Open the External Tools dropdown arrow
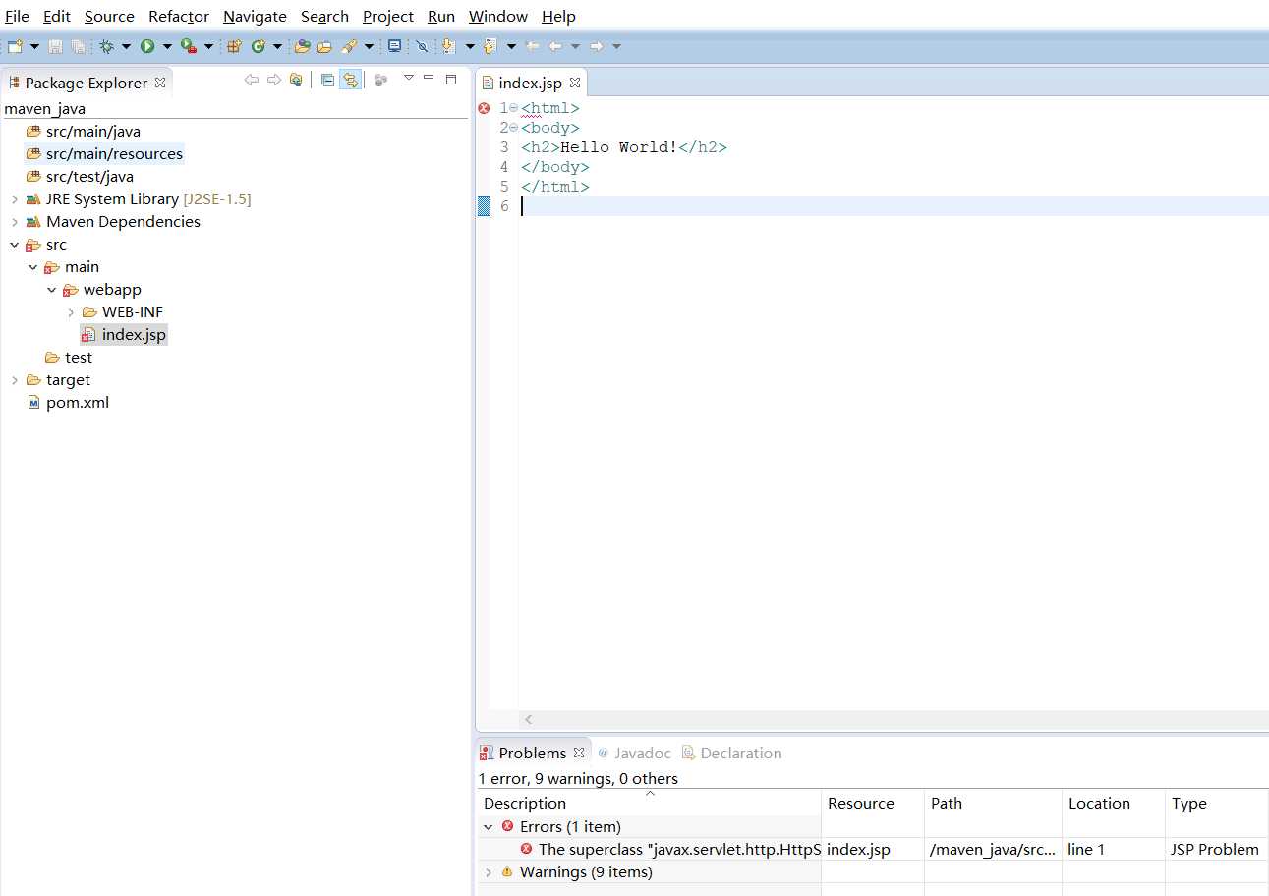This screenshot has height=896, width=1269. [208, 46]
